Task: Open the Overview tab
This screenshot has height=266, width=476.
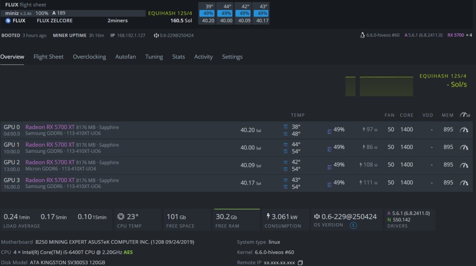Action: pos(12,57)
